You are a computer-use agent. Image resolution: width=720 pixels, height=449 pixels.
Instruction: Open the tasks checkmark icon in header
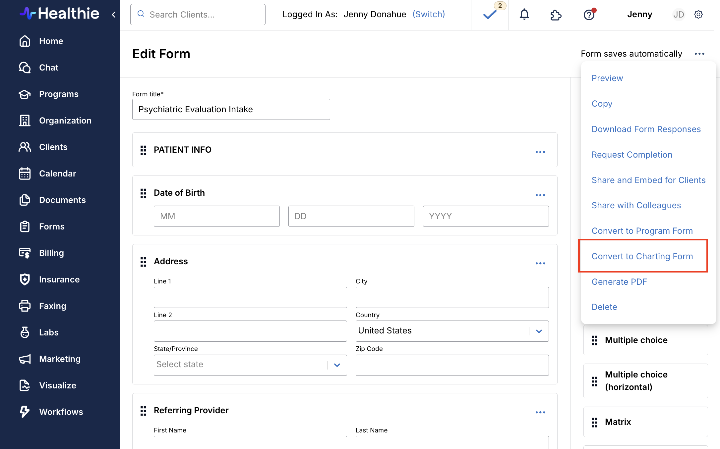(490, 15)
